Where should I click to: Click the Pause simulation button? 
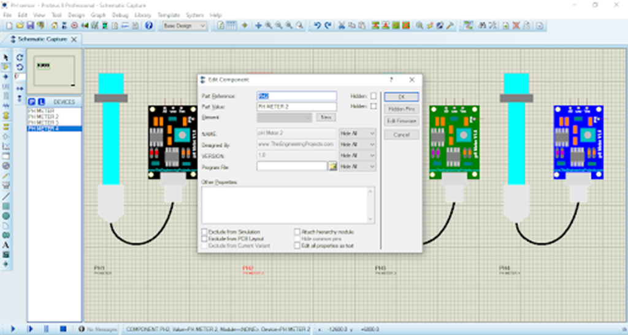click(x=46, y=329)
